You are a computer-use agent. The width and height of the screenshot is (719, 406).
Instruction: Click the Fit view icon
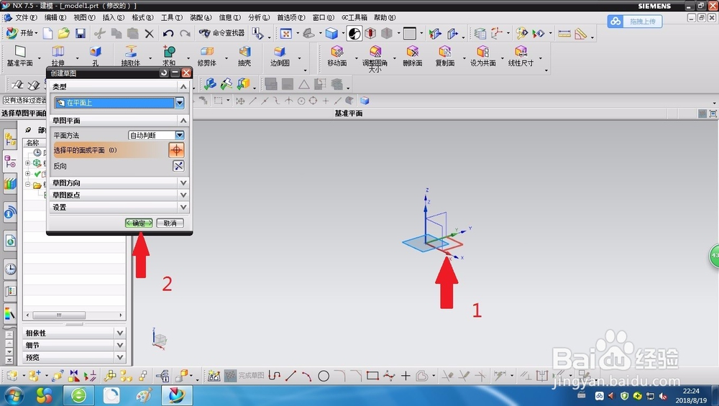[x=285, y=34]
